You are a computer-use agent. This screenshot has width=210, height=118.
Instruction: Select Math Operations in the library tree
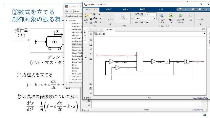77,44
